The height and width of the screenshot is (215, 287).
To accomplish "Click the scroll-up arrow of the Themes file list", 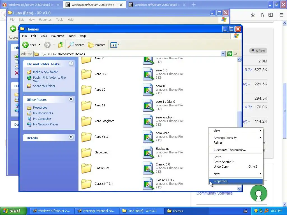I will (239, 59).
